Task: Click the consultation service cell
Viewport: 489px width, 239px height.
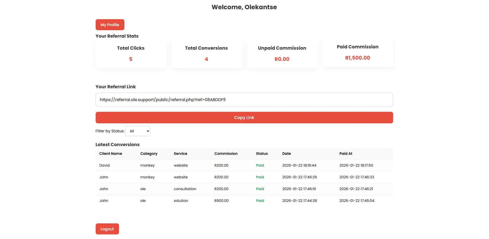Action: tap(185, 189)
